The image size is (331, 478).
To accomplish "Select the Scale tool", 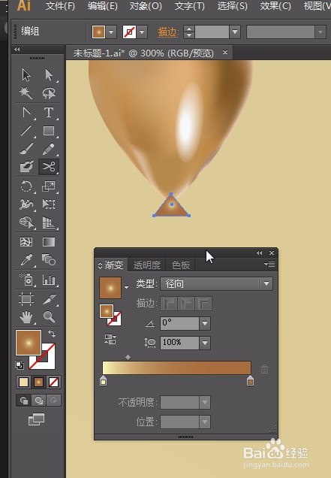I will coord(49,186).
